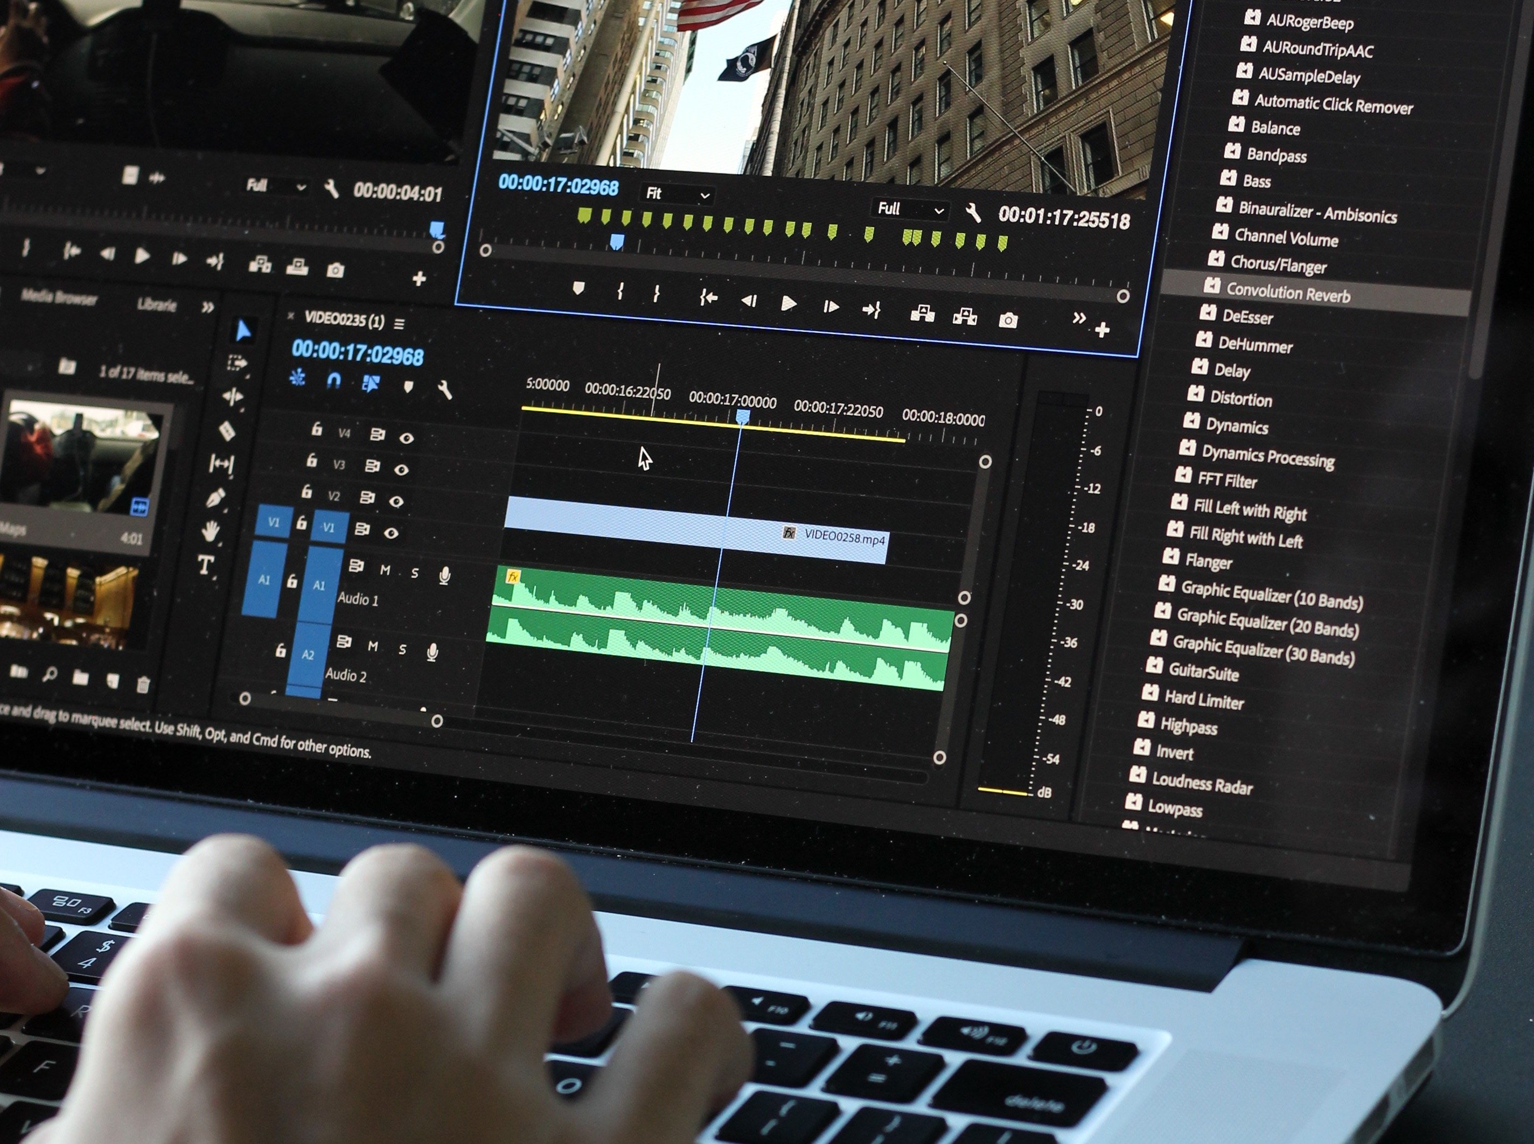Screen dimensions: 1534x1144
Task: Hide track V2 with eye icon
Action: coord(396,501)
